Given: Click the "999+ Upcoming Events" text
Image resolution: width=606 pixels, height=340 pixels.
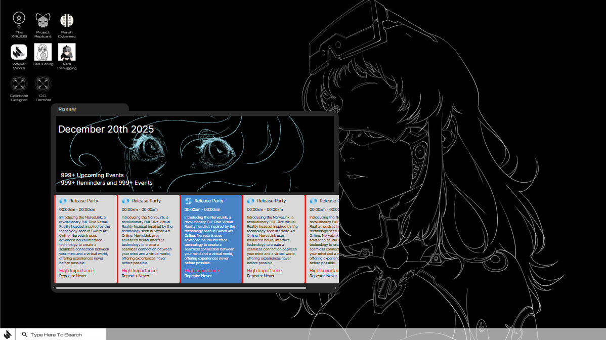Looking at the screenshot, I should tap(92, 175).
